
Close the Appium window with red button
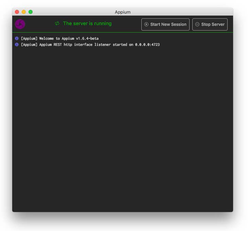[x=17, y=12]
